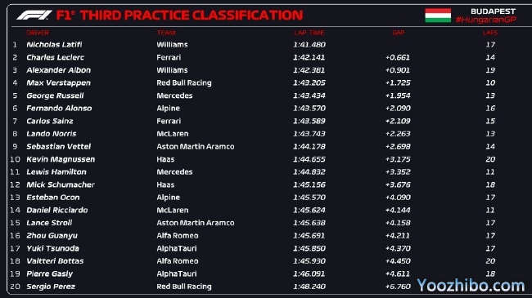Click Lewis Hamilton's name
The width and height of the screenshot is (532, 298).
(x=56, y=172)
